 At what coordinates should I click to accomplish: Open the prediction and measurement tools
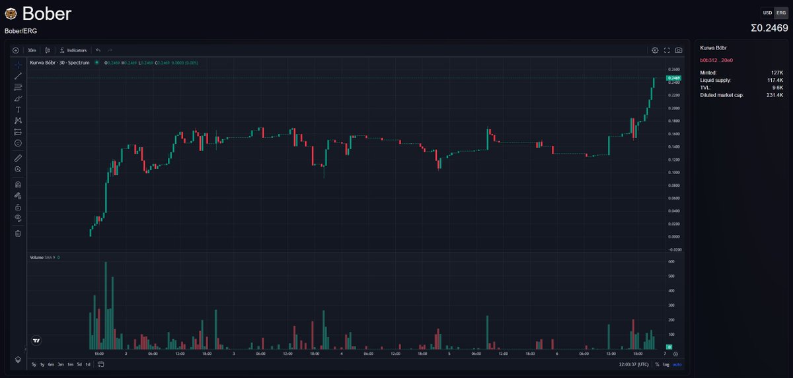pyautogui.click(x=18, y=132)
